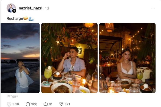
Task: Click the Recharge caption text
Action: (x=15, y=18)
